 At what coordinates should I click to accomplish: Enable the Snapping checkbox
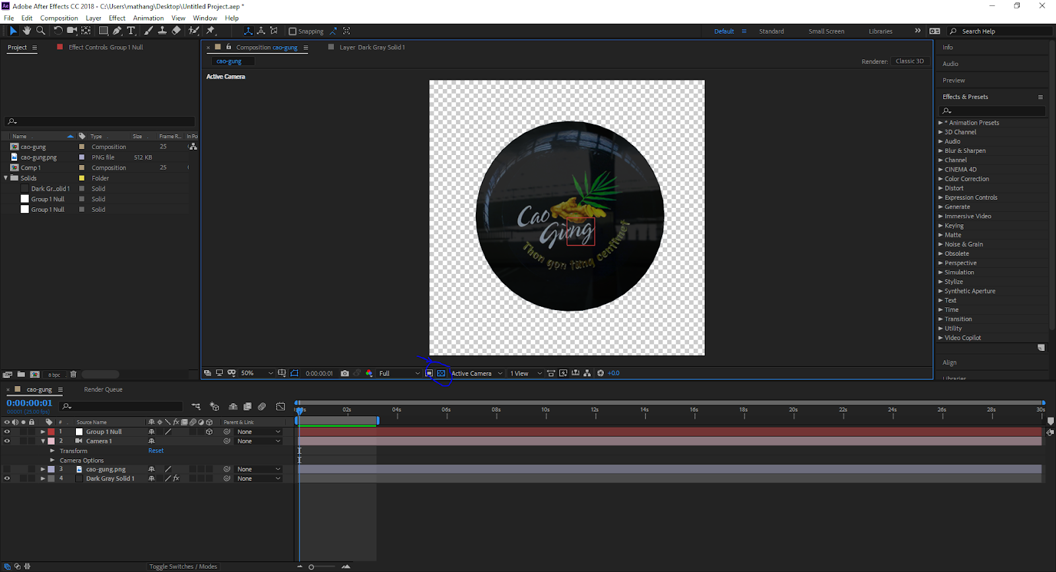pyautogui.click(x=292, y=31)
